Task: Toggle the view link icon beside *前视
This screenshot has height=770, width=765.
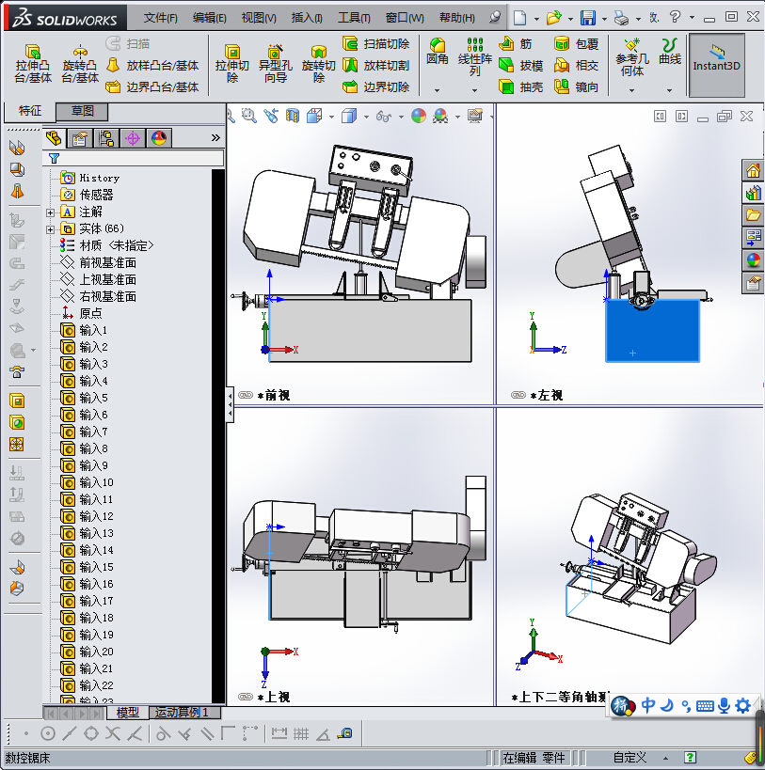Action: pos(246,395)
